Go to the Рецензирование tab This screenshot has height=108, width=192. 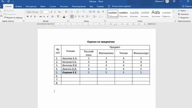[x=79, y=6]
